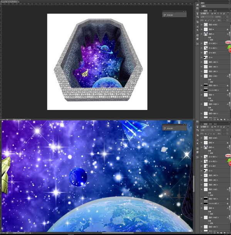Hide 图层 46 拷贝 layer in the upper panel
Viewport: 231px width, 235px height.
point(201,25)
